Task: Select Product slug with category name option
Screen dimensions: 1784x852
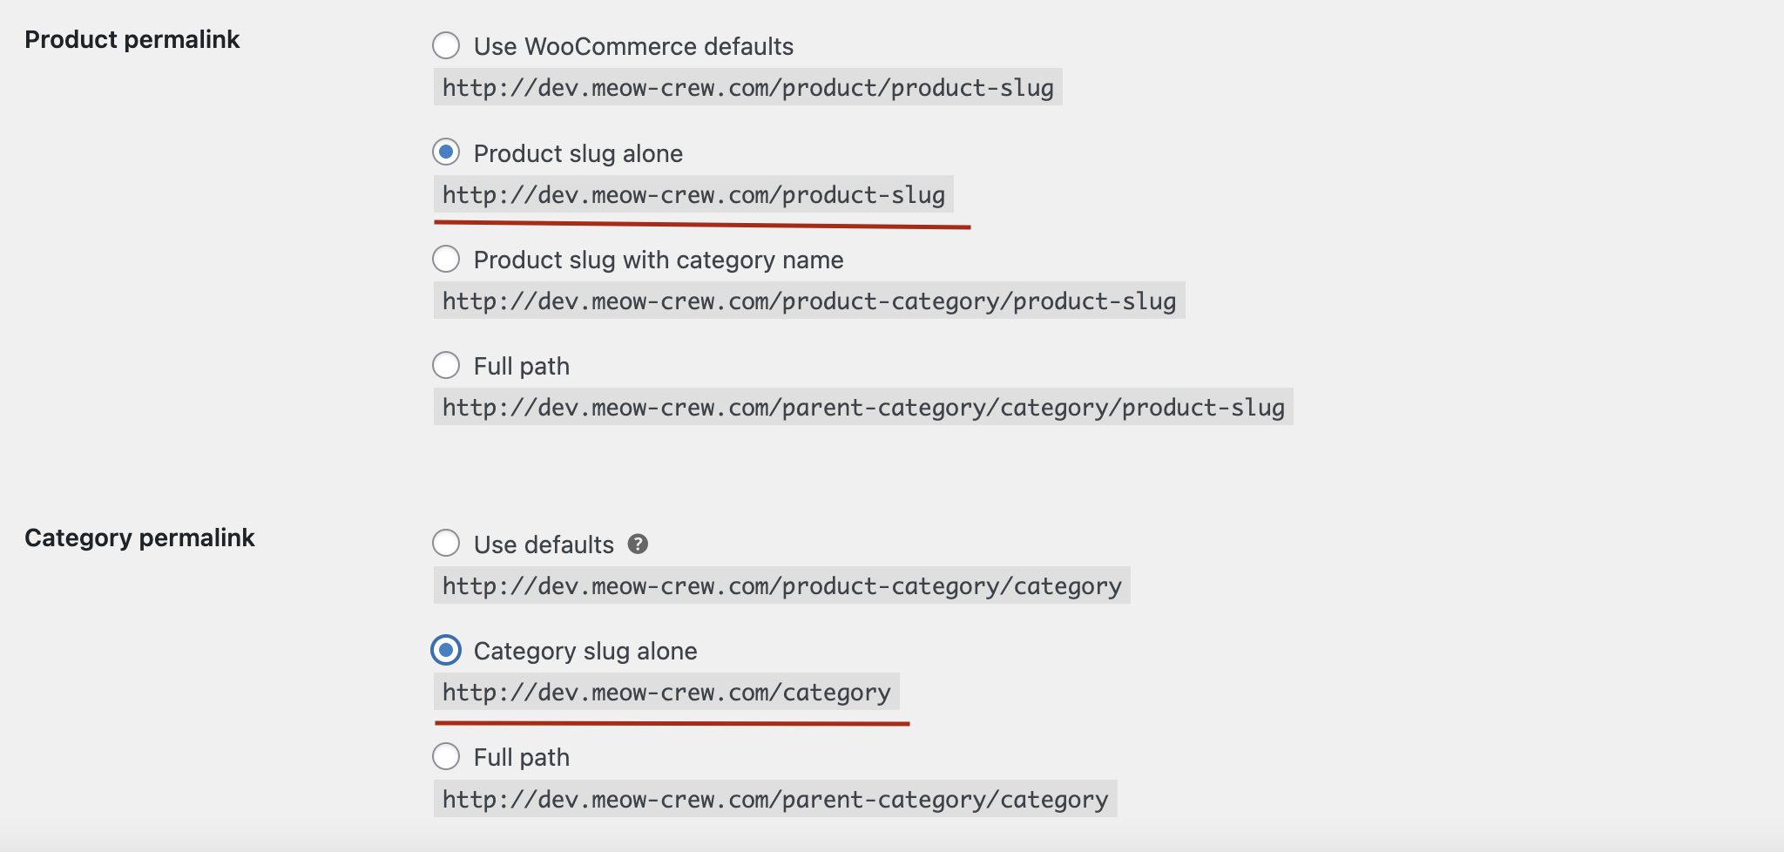Action: click(x=448, y=259)
